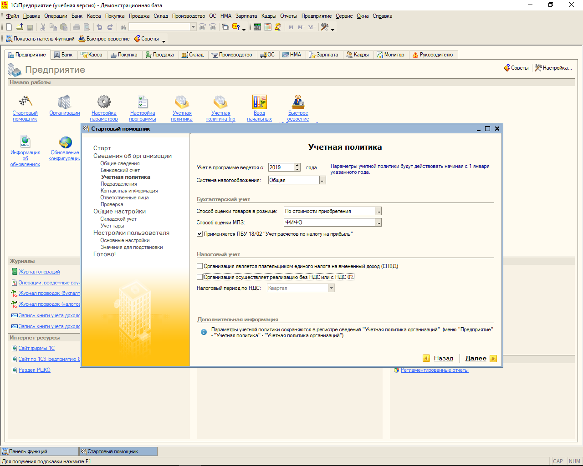The width and height of the screenshot is (583, 466).
Task: Expand the toolbar search field dropdown
Action: [193, 27]
